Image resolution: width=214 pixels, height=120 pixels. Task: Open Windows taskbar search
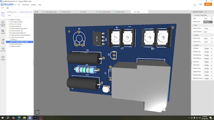point(8,118)
